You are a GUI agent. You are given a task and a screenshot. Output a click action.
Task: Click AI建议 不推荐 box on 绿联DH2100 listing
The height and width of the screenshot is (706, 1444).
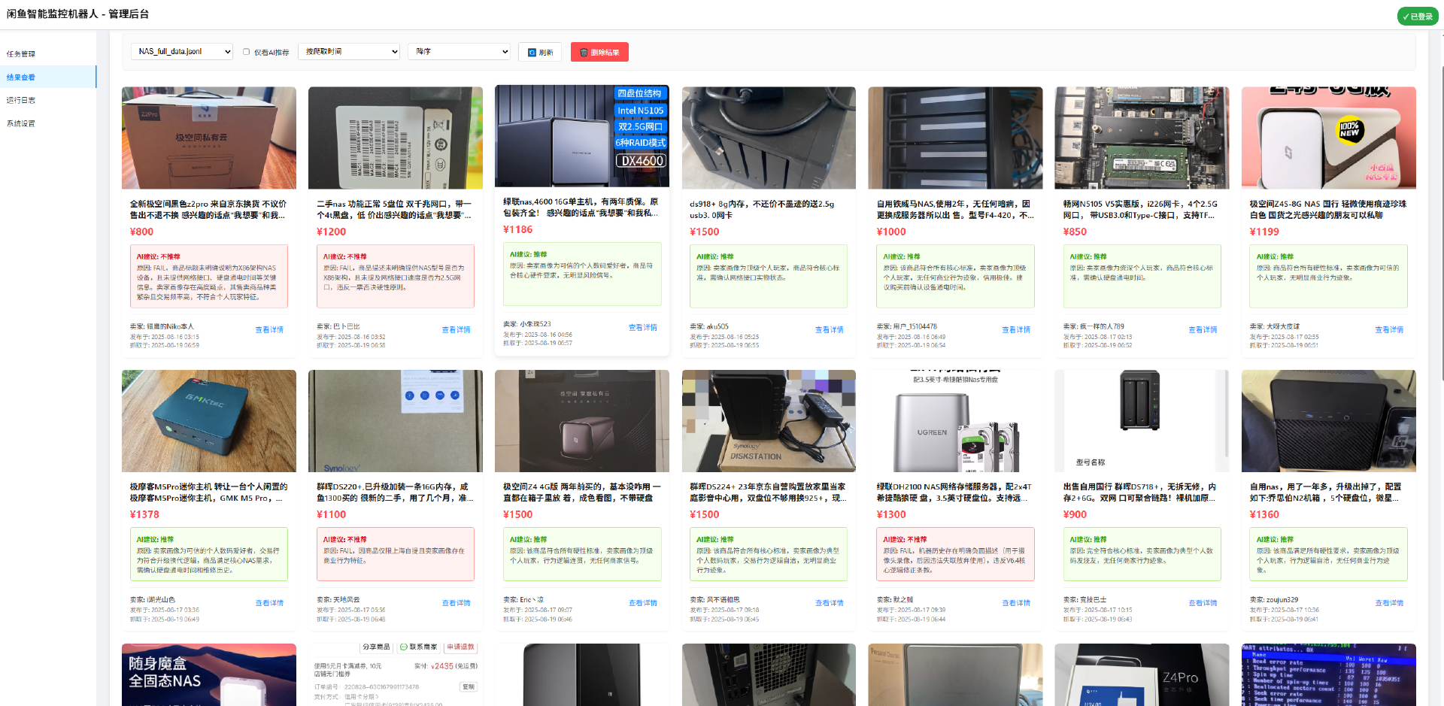(955, 554)
